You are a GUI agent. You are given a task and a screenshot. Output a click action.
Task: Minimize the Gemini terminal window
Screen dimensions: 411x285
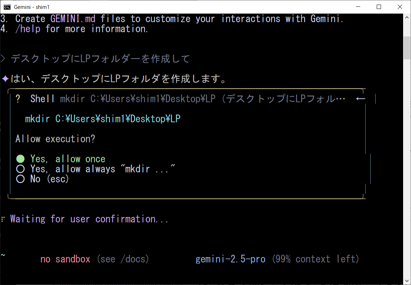pyautogui.click(x=358, y=7)
